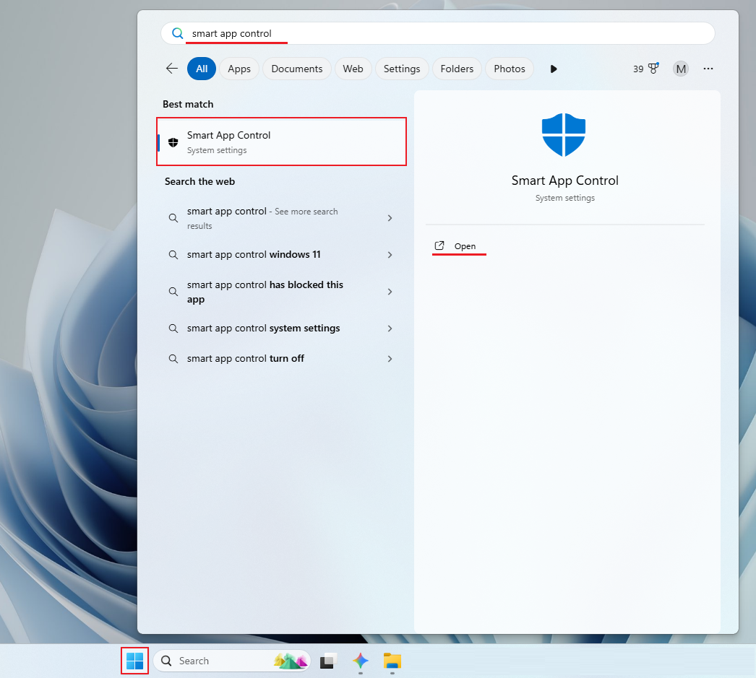Show more filters with the play arrow

554,69
